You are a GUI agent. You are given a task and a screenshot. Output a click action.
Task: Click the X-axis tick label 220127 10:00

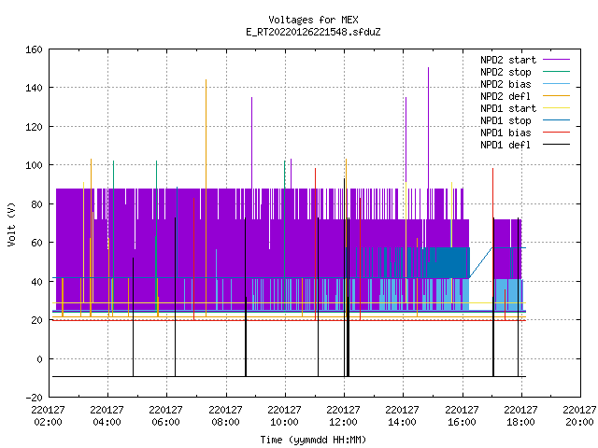click(x=284, y=416)
